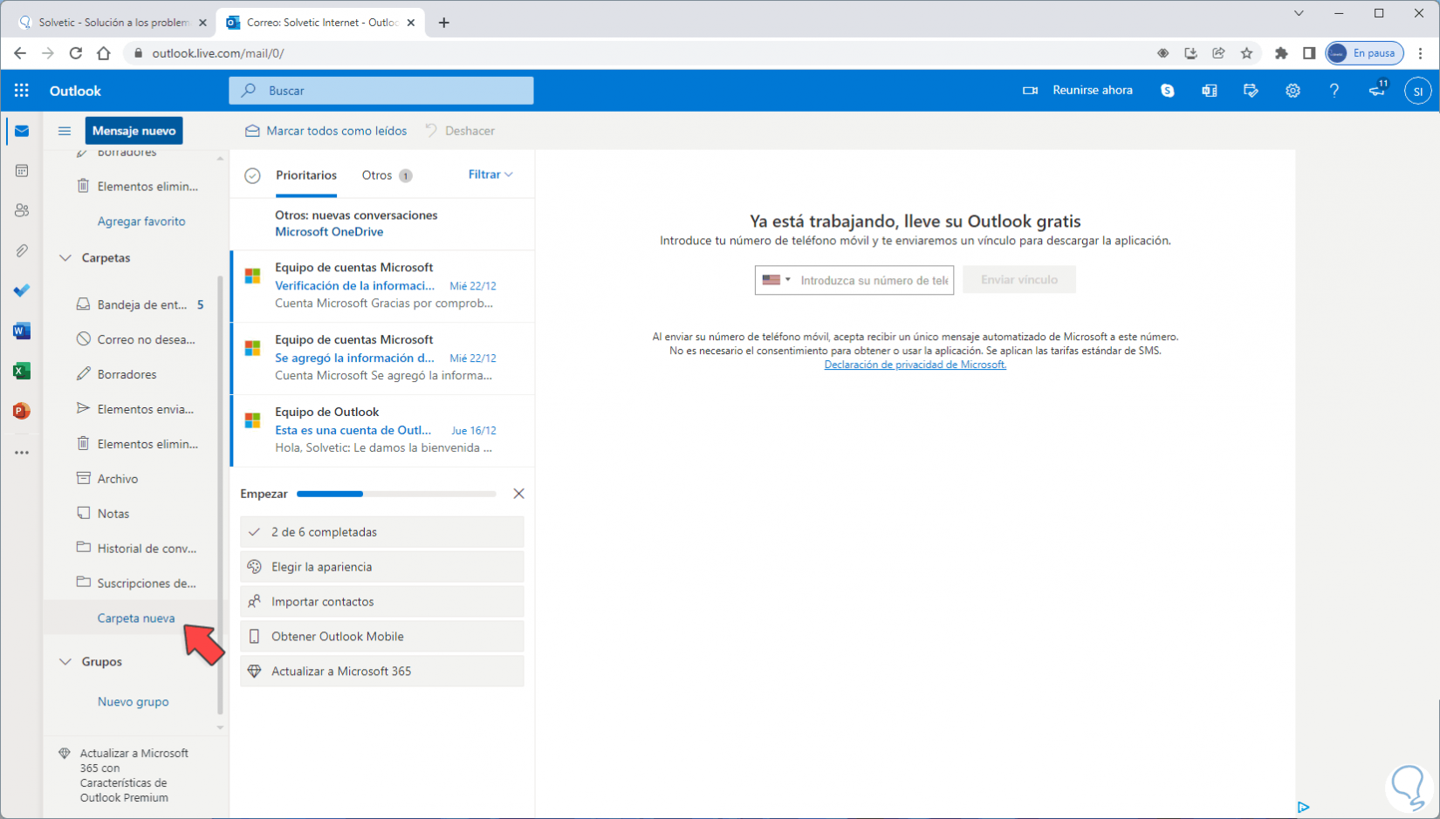Open the notes feed icon in header

point(1251,91)
